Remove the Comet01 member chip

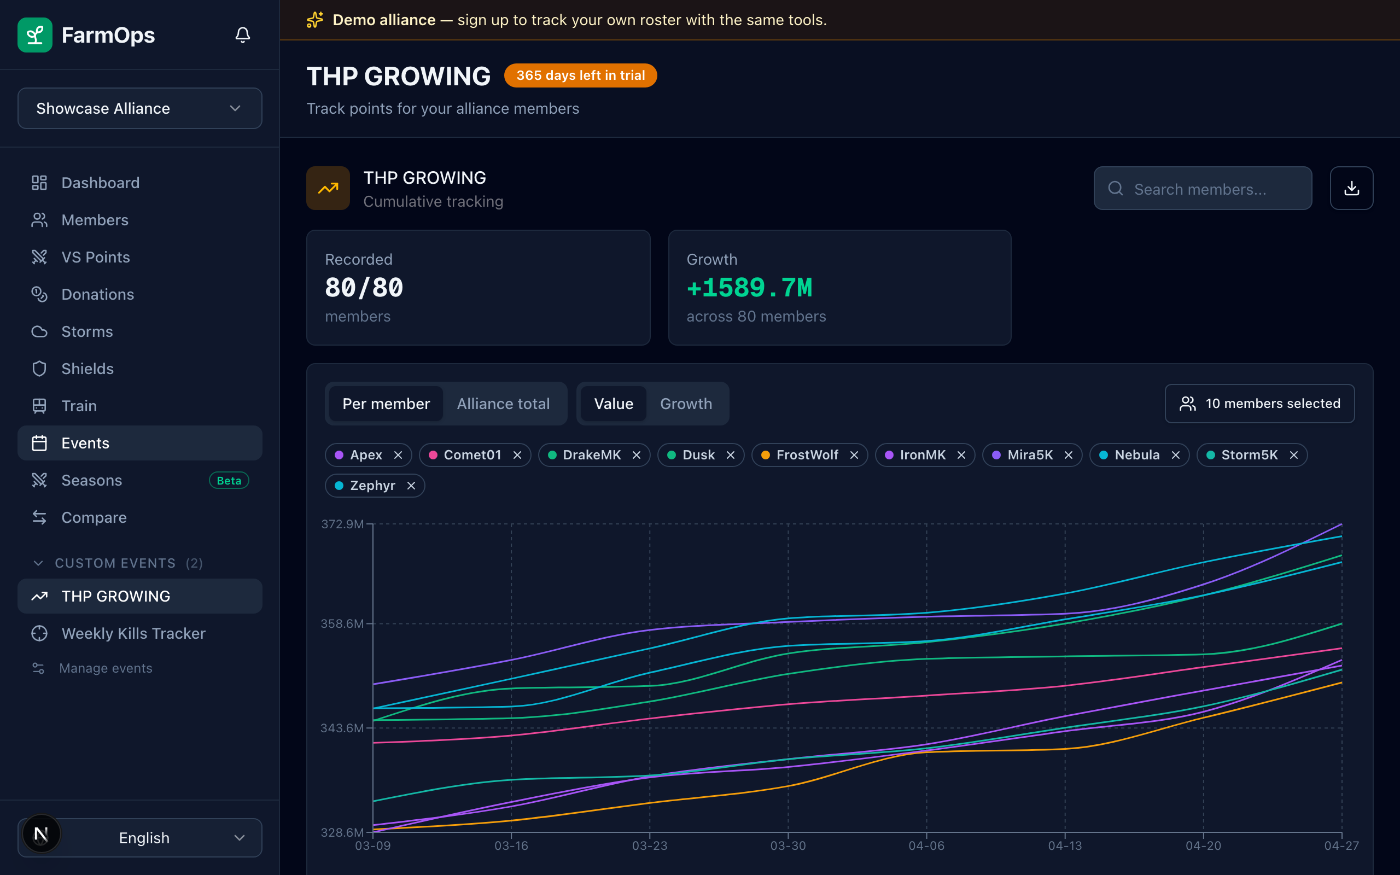pos(517,455)
